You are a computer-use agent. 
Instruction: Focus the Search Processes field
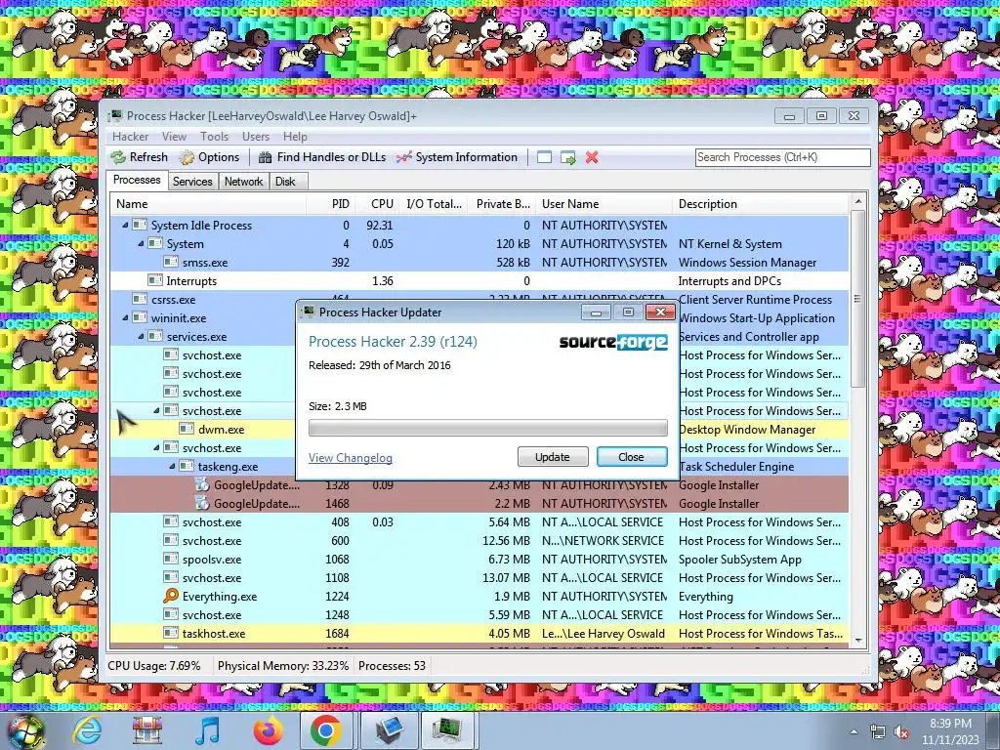tap(782, 157)
